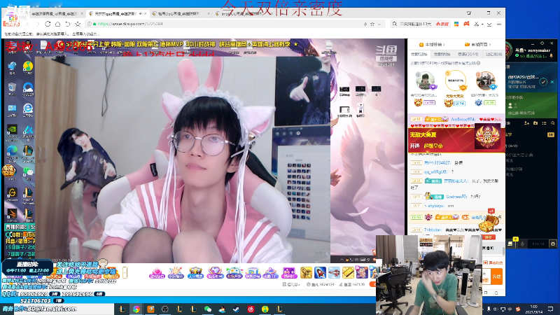Open the right header link above rankings
The height and width of the screenshot is (315, 560).
pos(478,45)
